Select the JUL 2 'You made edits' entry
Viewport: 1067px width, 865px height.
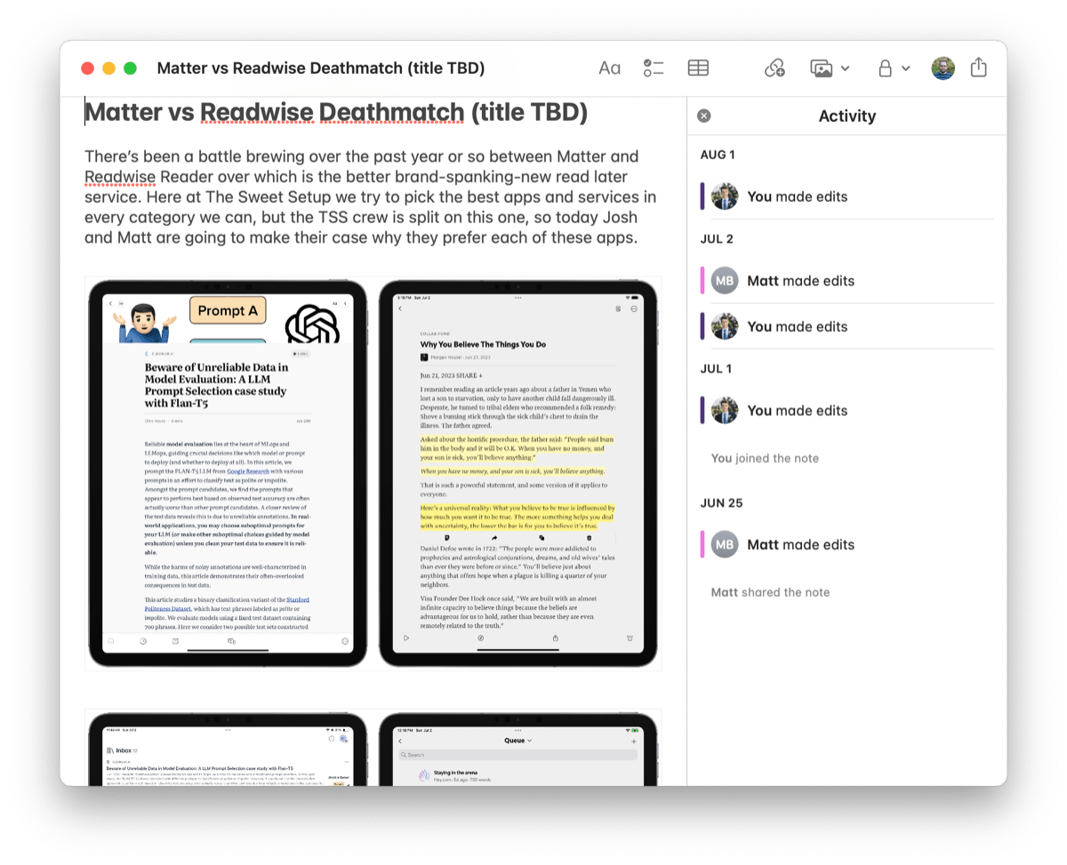847,326
